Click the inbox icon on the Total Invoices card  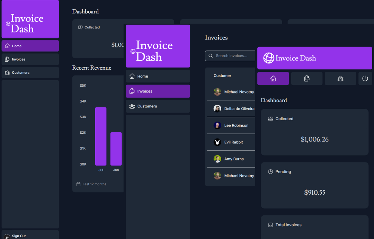coord(270,225)
